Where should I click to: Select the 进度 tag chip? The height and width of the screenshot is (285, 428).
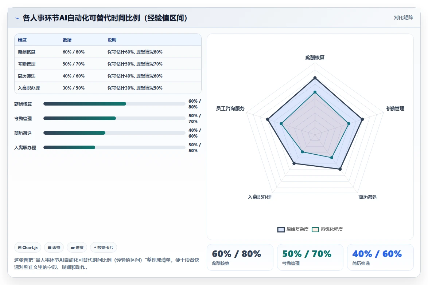(x=77, y=248)
